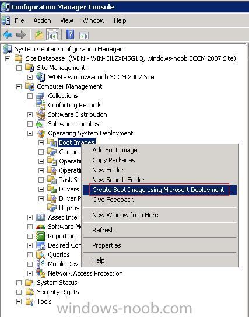The width and height of the screenshot is (249, 317).
Task: Expand the Software Updates node
Action: 30,124
